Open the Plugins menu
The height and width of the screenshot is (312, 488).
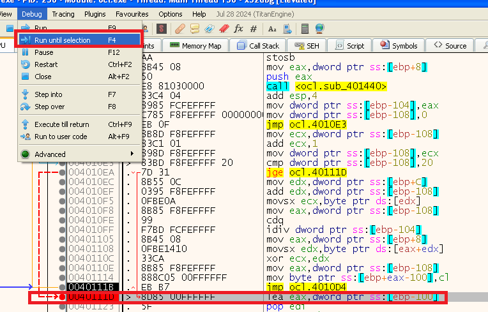(x=95, y=13)
